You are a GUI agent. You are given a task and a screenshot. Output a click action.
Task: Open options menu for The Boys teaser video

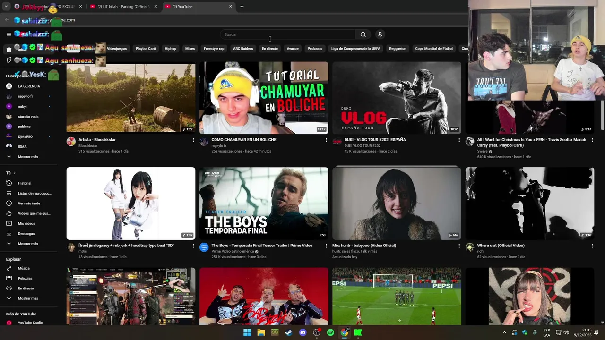pyautogui.click(x=326, y=246)
